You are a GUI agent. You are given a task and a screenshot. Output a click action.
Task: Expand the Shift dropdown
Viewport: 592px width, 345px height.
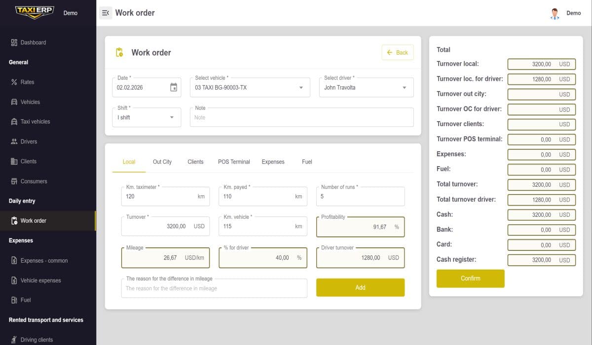[x=172, y=117]
